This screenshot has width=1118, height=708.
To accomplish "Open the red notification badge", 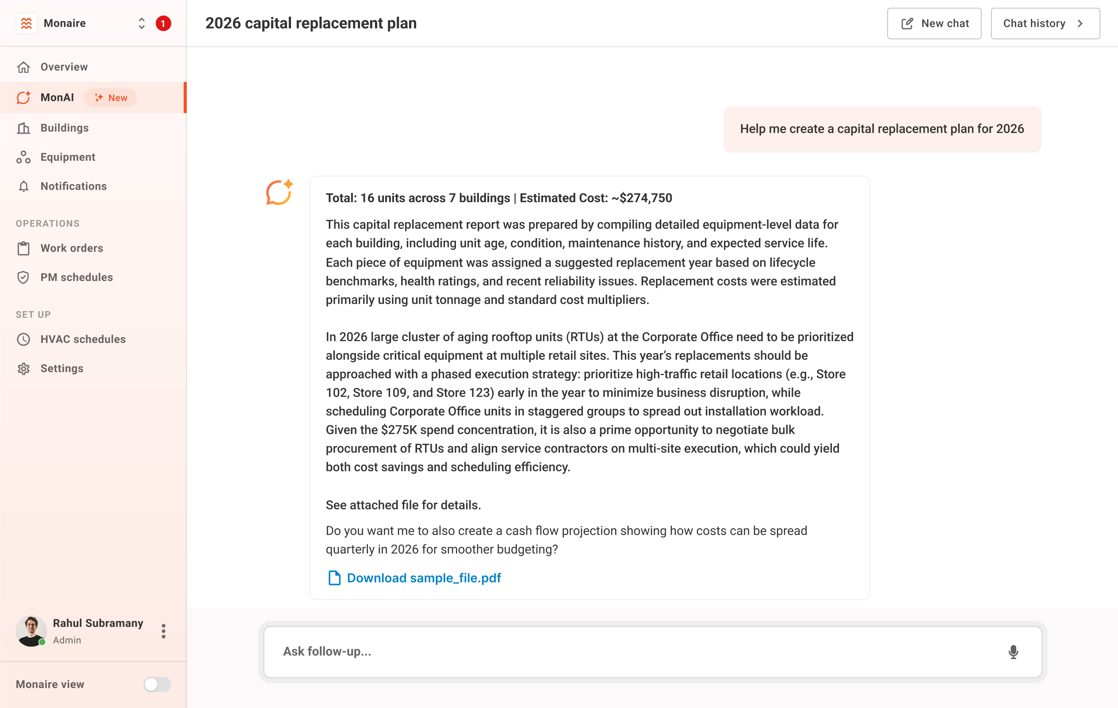I will (163, 23).
